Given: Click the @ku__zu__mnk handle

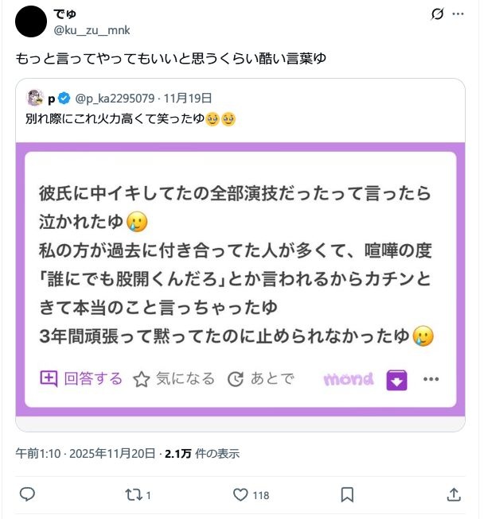Looking at the screenshot, I should pyautogui.click(x=92, y=30).
